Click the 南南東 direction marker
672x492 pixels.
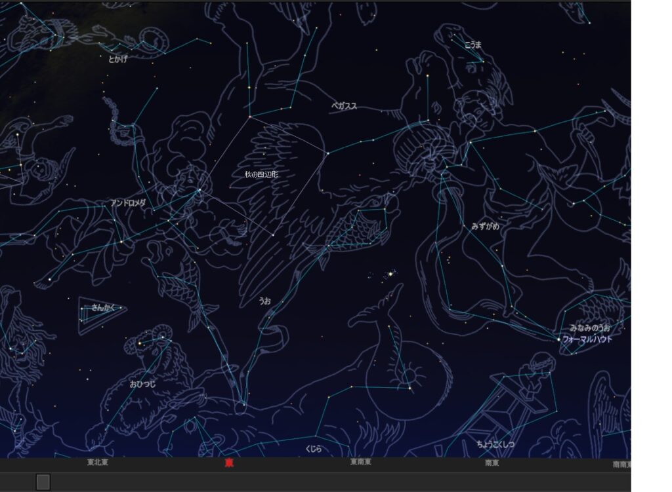click(621, 464)
